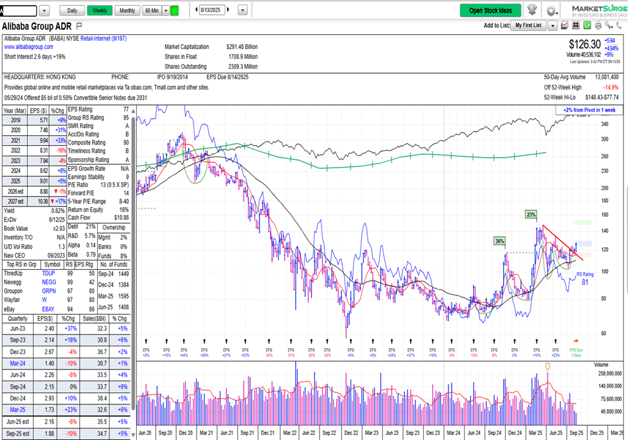This screenshot has width=628, height=440.
Task: Flag Alibaba Group ADR with flag icon
Action: (x=79, y=26)
